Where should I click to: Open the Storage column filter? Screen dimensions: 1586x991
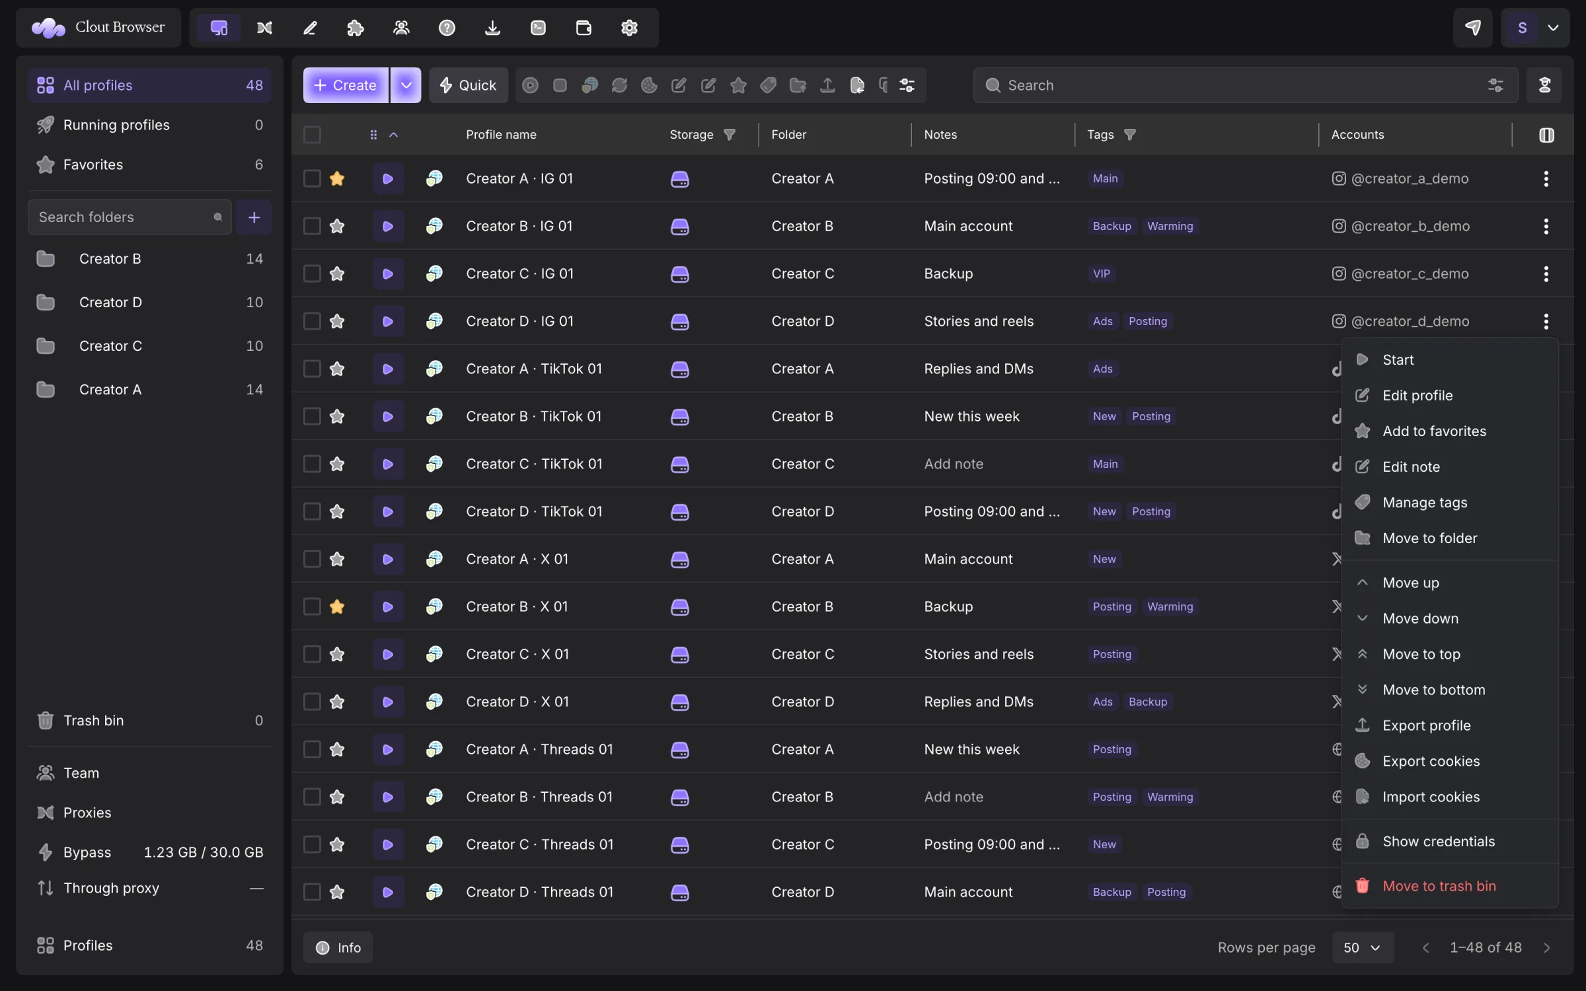point(730,135)
